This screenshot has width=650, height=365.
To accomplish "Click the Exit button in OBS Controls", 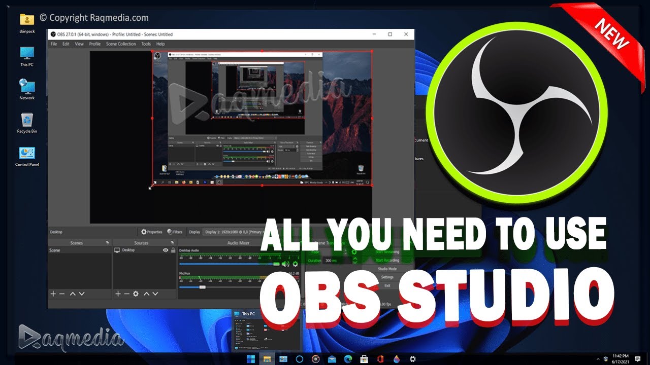I will [x=387, y=285].
